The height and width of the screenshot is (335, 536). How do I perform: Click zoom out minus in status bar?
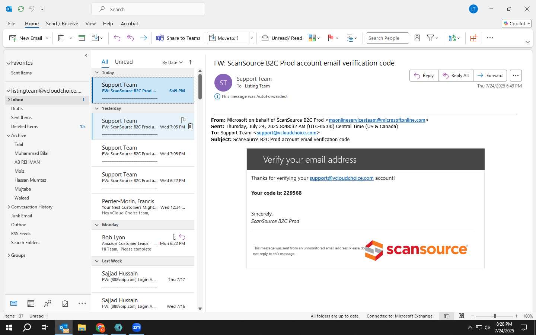473,316
